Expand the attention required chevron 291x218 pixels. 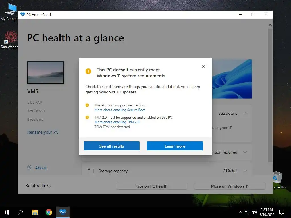coord(245,152)
